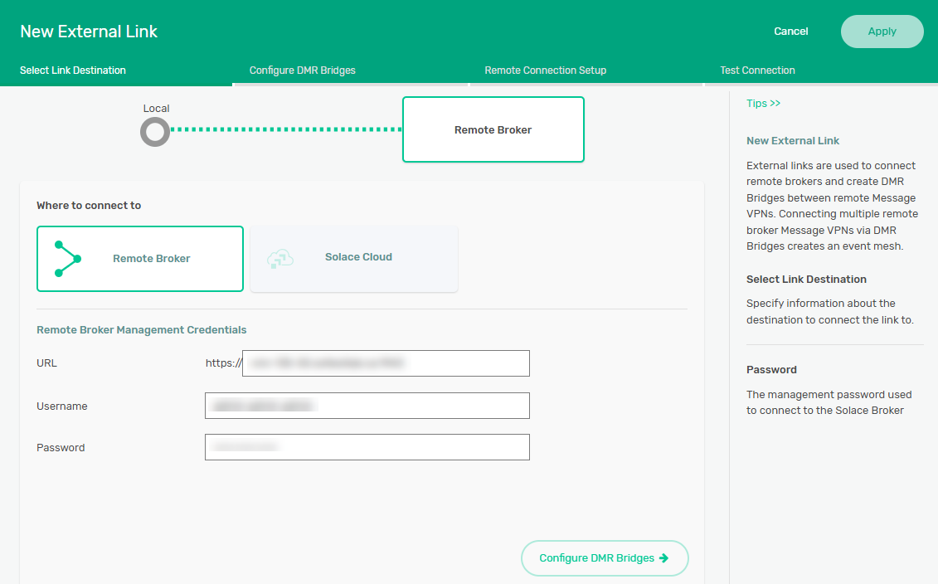Click the Apply button

pyautogui.click(x=882, y=32)
